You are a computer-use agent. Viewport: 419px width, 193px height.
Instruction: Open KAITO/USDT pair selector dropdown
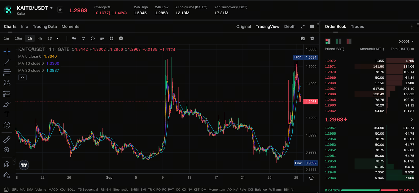click(x=51, y=8)
